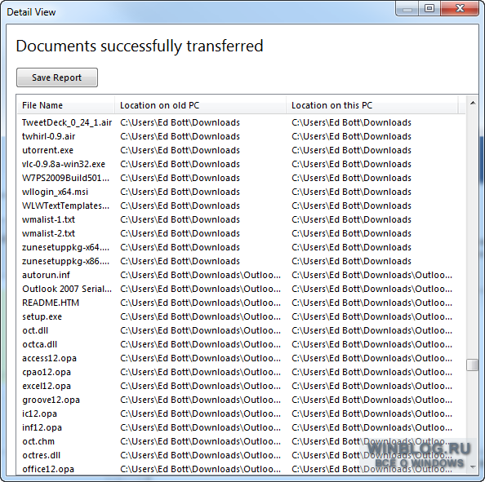Sort by Location on this PC header
This screenshot has width=485, height=482.
pos(372,105)
